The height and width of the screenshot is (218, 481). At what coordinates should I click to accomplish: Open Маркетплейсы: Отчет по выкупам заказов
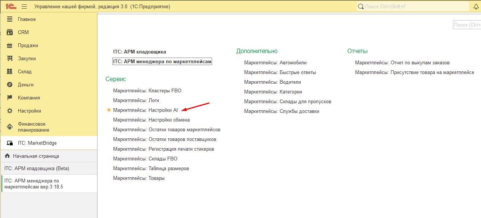tap(402, 62)
